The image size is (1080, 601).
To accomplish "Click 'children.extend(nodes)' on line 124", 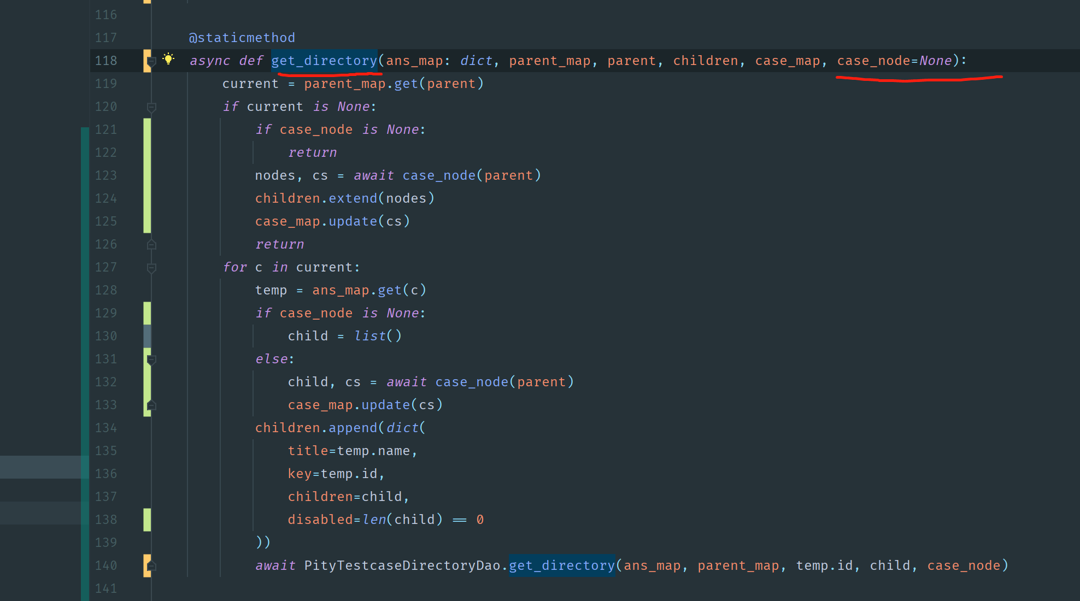I will 345,198.
